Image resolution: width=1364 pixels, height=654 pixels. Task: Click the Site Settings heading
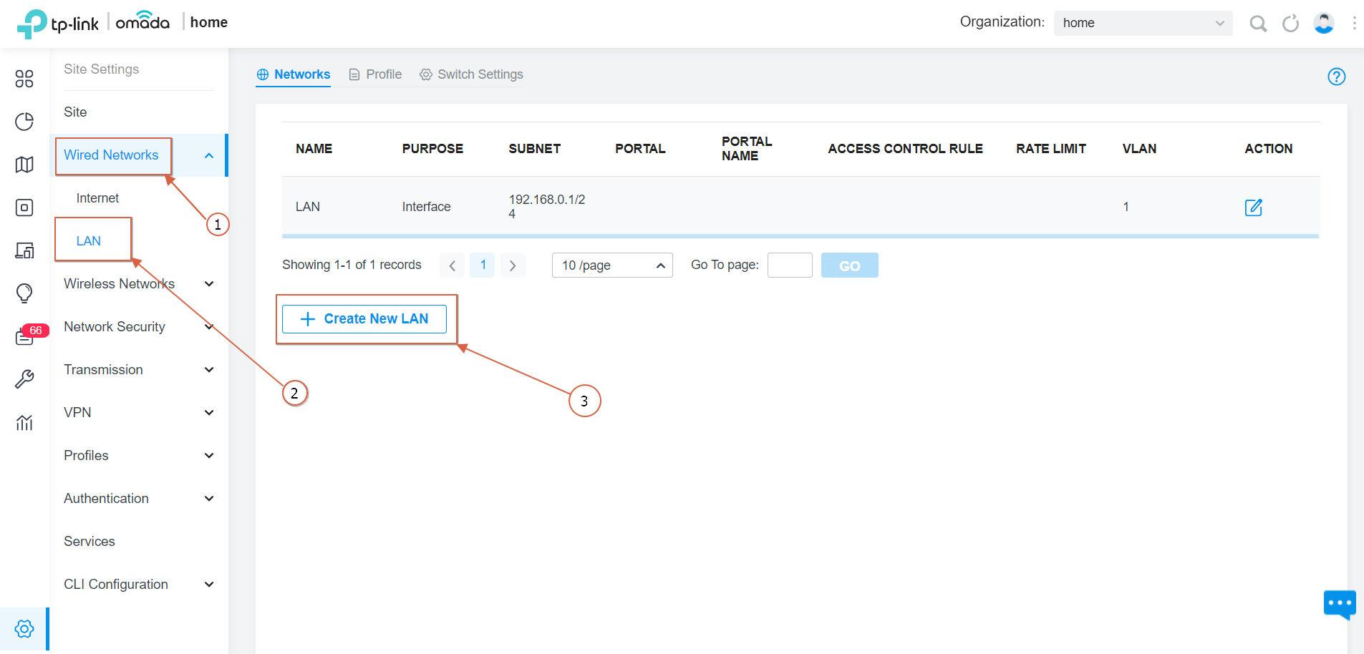point(102,69)
